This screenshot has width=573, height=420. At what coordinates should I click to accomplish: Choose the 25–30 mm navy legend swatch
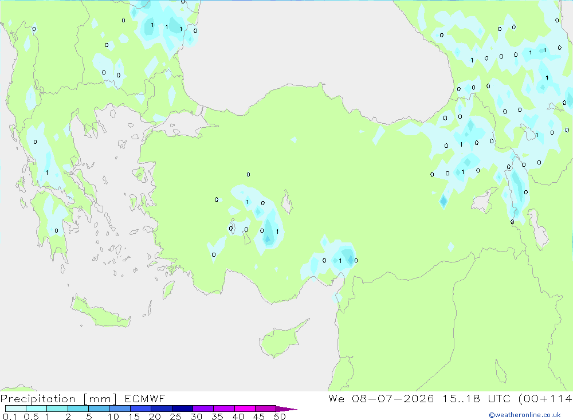pos(182,409)
